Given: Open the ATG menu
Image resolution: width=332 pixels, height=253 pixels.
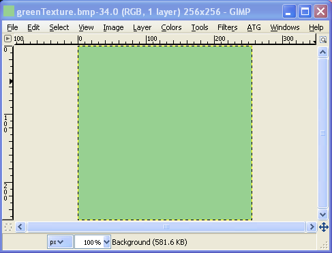Looking at the screenshot, I should [254, 27].
